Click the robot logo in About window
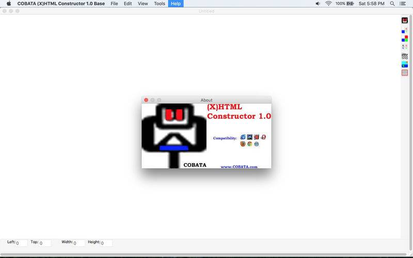413x258 pixels. coord(174,136)
